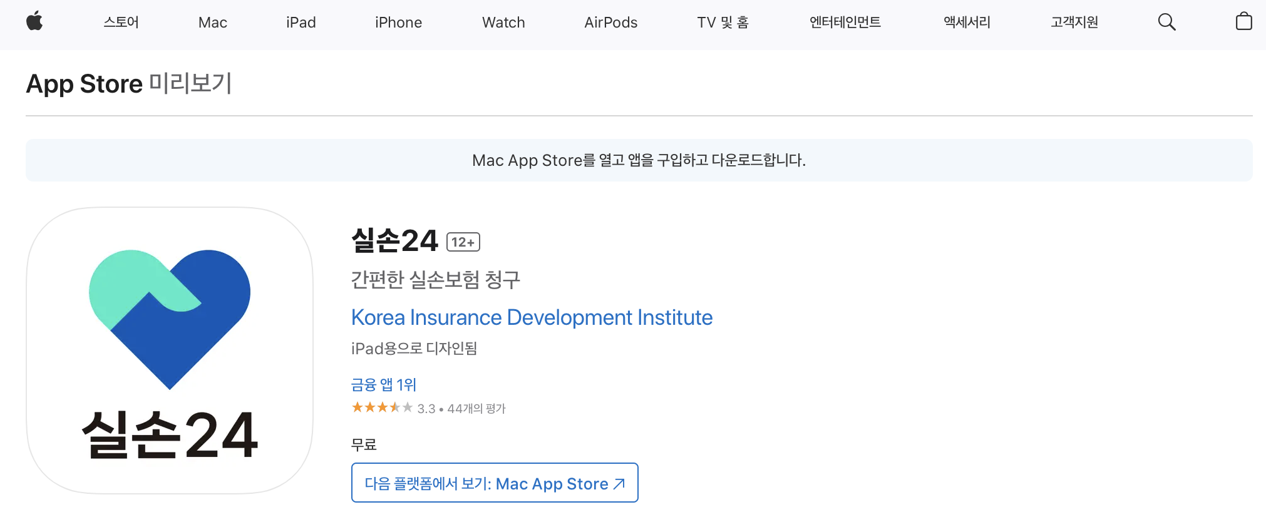Click the Apple logo icon
Viewport: 1266px width, 522px height.
pos(34,21)
